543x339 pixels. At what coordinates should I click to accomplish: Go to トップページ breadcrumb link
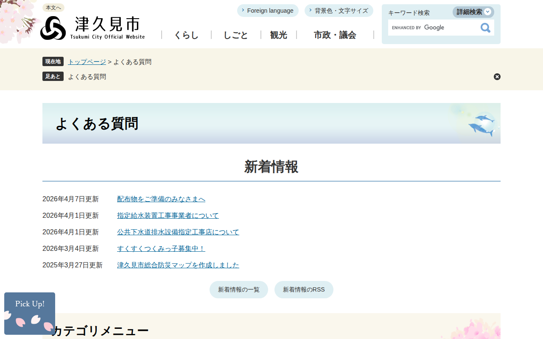[87, 62]
